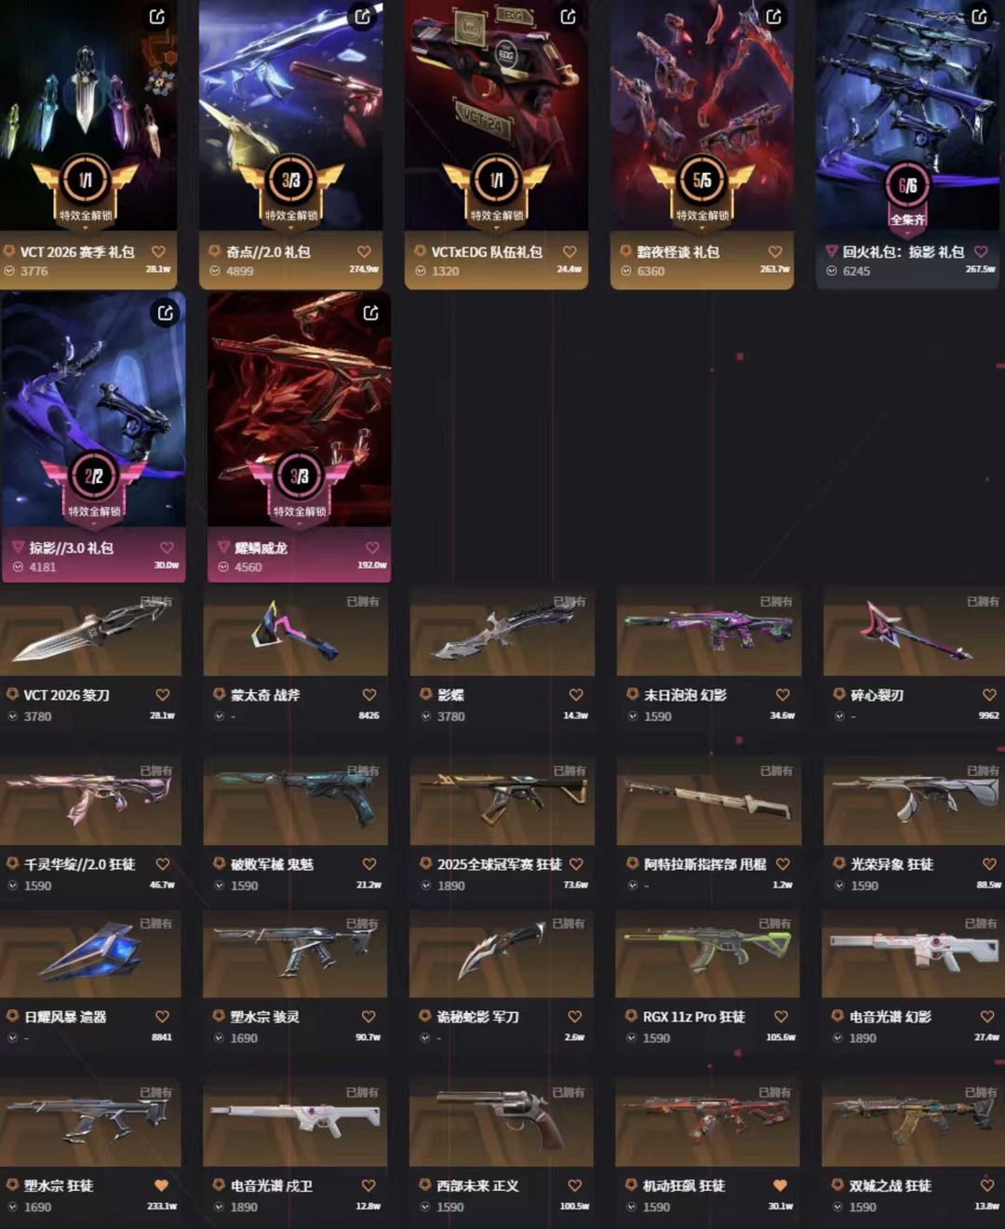Viewport: 1005px width, 1229px height.
Task: Toggle the heart on 机动狂飙 狂徒
Action: [780, 1185]
